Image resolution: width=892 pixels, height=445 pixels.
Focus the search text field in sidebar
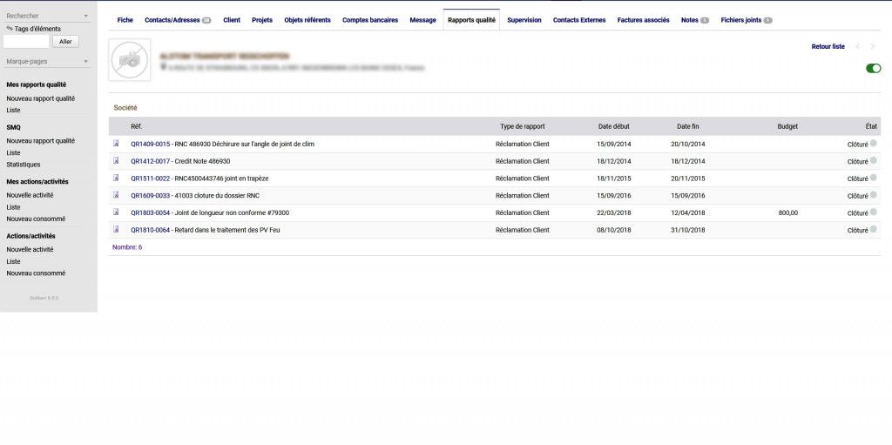pos(26,41)
